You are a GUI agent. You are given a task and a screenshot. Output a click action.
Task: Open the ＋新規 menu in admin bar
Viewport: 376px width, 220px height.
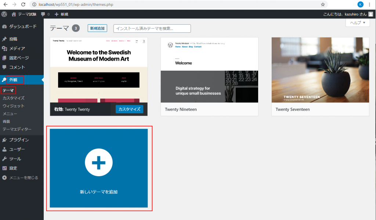(61, 14)
